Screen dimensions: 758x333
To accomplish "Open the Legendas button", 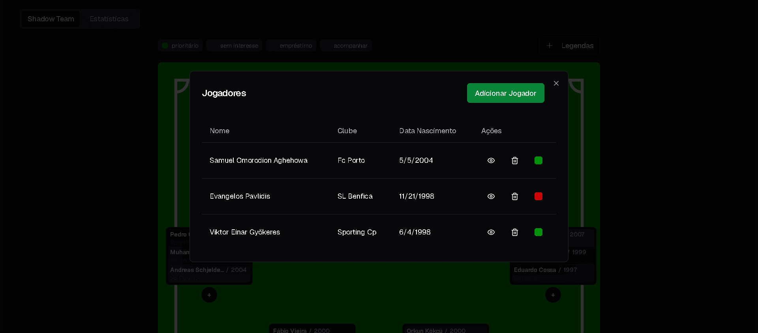I will click(570, 46).
